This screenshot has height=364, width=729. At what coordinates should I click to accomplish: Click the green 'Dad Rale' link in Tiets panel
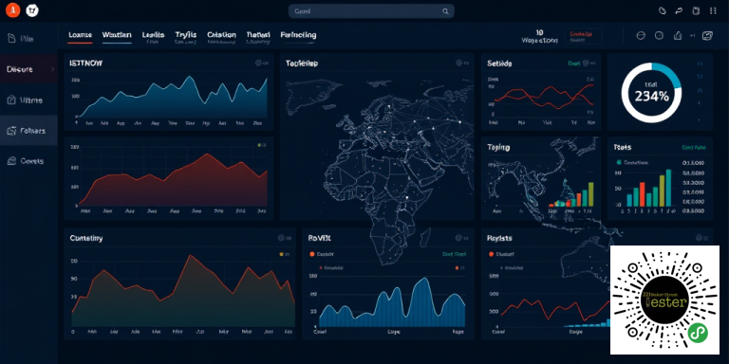[694, 148]
